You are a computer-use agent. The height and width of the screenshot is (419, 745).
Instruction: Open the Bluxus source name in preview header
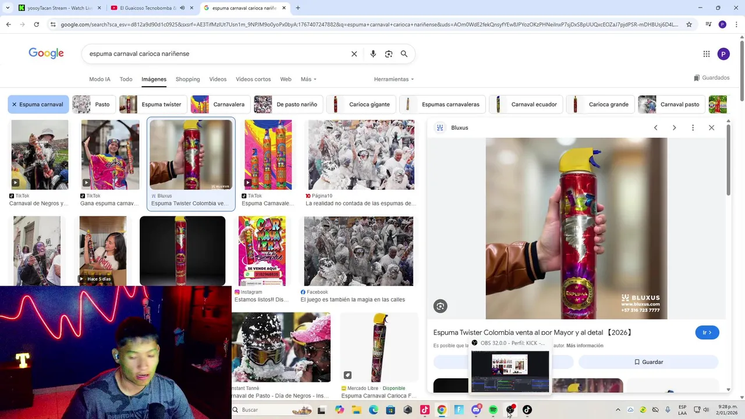point(459,127)
